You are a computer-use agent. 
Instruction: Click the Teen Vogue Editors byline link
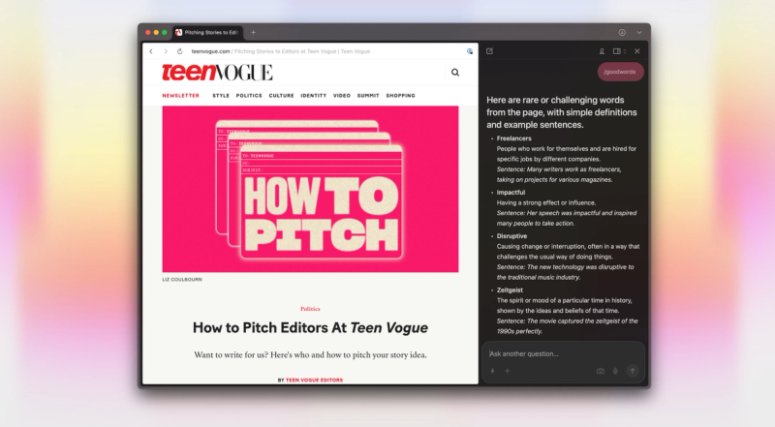[x=314, y=381]
